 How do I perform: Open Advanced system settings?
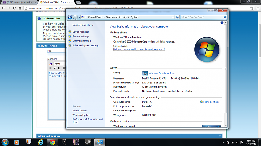(86, 45)
